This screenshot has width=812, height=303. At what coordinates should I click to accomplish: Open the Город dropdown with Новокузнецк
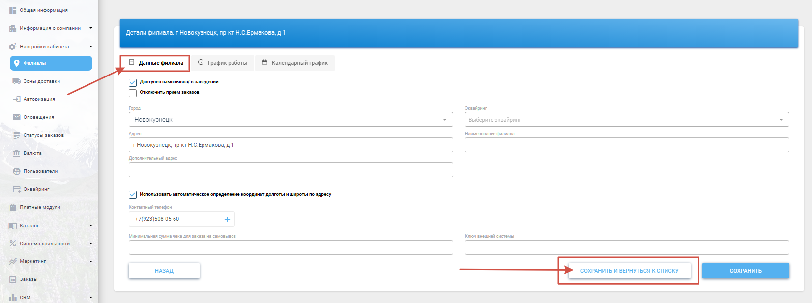pyautogui.click(x=290, y=120)
